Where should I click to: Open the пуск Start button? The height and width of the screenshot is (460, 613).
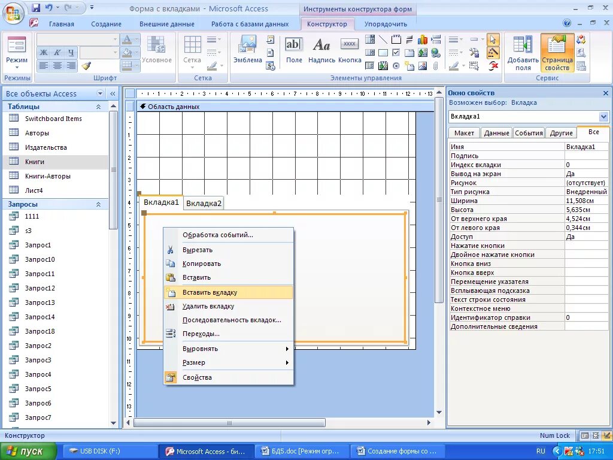28,451
